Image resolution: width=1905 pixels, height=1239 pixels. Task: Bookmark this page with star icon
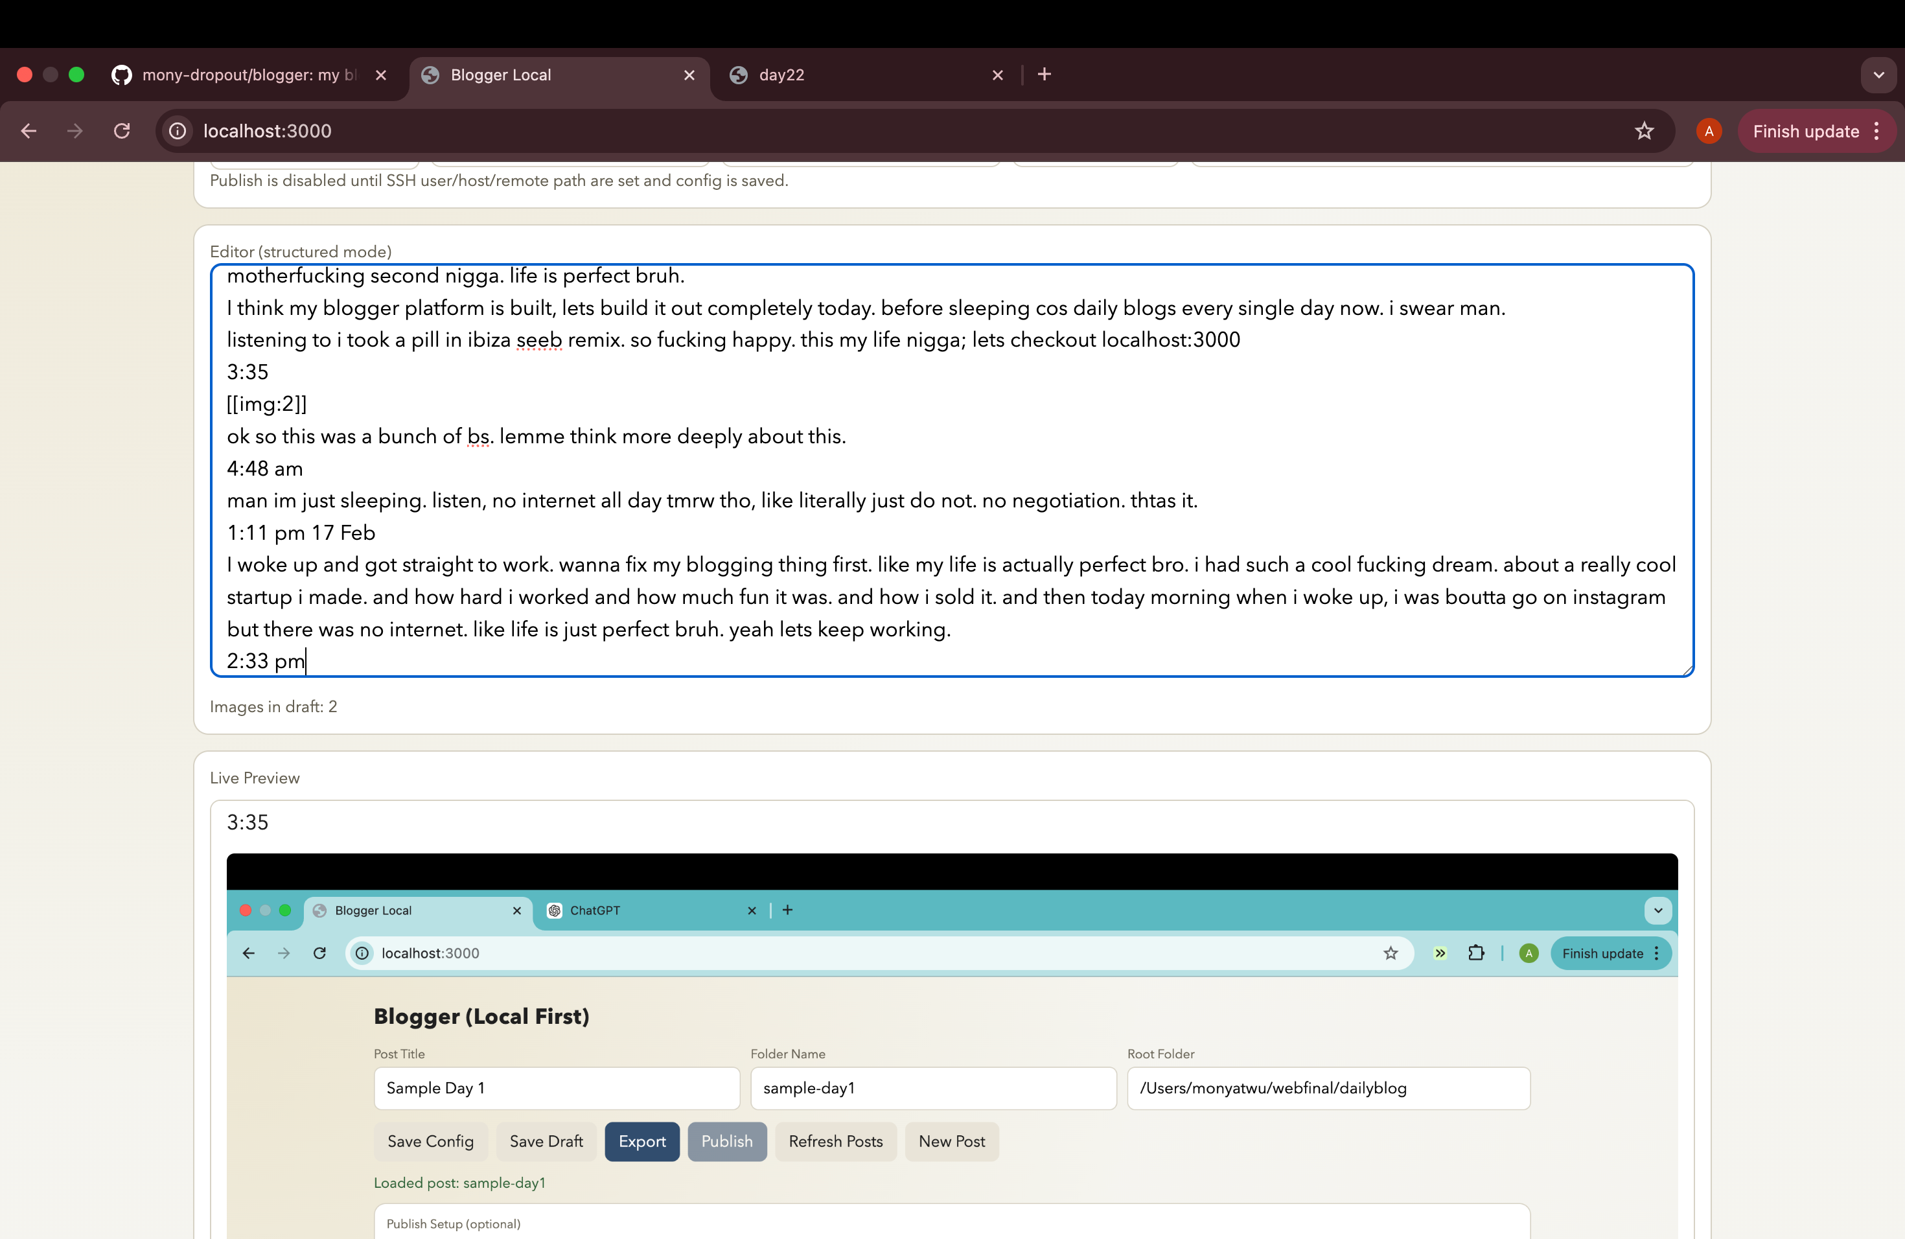(x=1644, y=130)
